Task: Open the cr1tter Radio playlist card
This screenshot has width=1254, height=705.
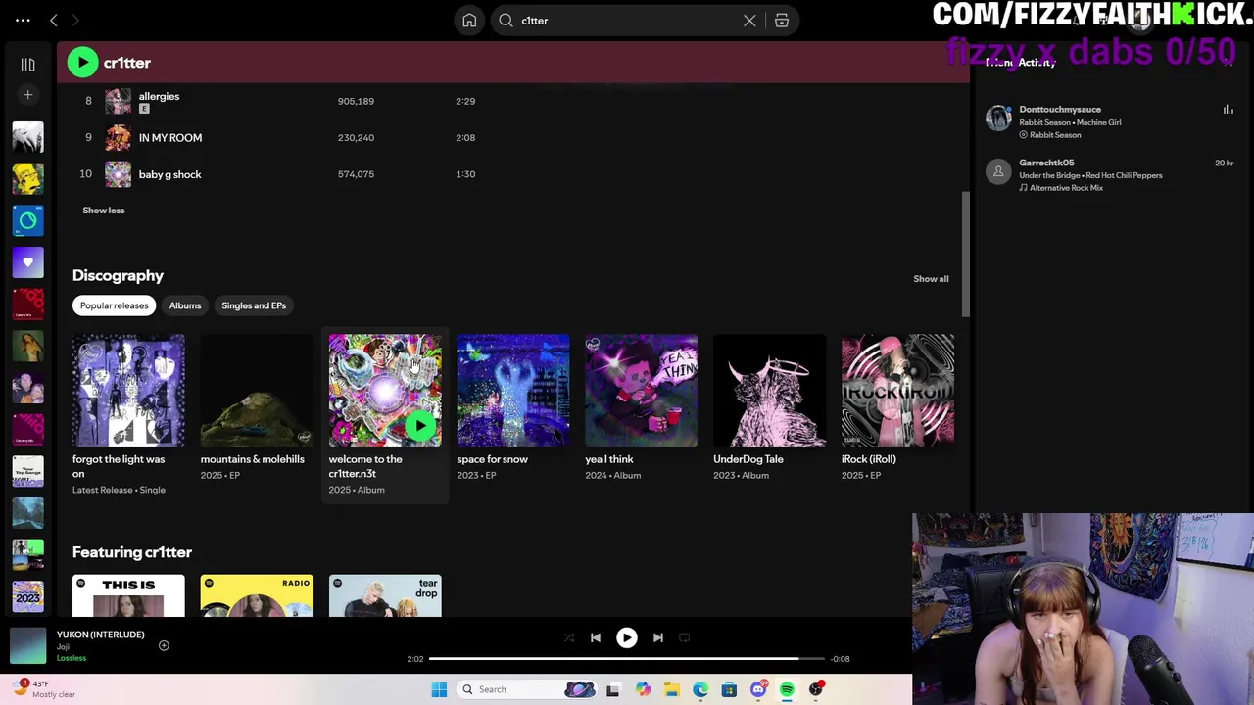Action: point(257,595)
